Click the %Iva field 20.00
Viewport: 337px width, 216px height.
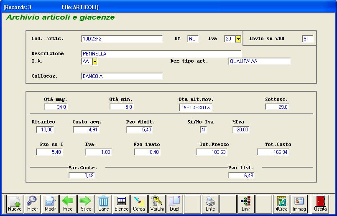(x=241, y=130)
